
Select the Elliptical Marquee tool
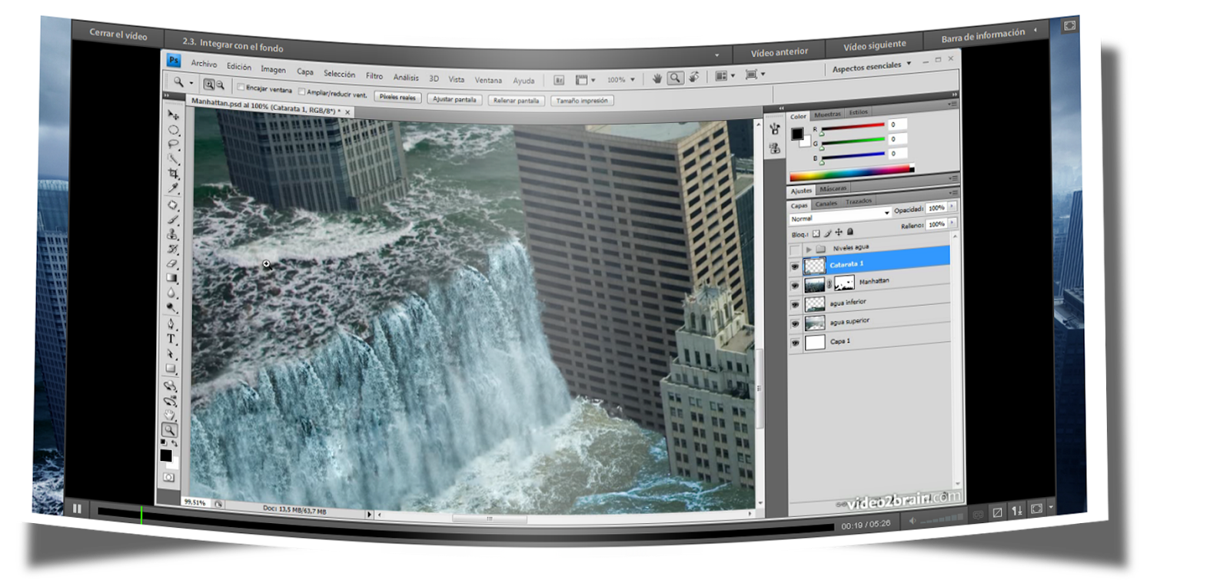point(174,129)
